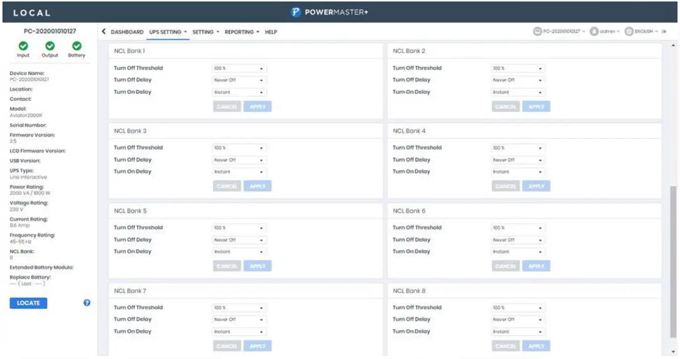The width and height of the screenshot is (680, 359).
Task: Go to the DASHBOARD tab
Action: (127, 32)
